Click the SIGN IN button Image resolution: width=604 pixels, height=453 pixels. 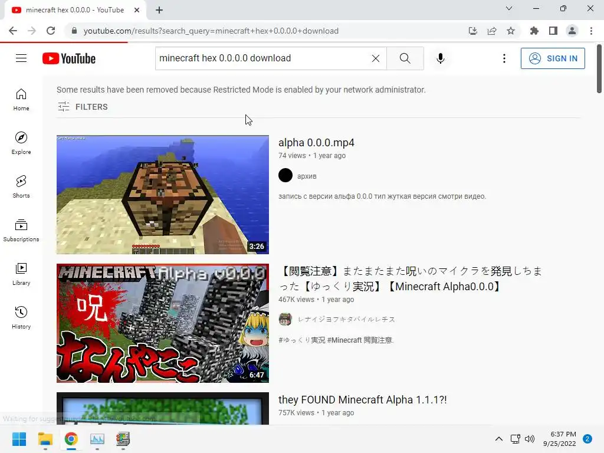click(x=553, y=58)
